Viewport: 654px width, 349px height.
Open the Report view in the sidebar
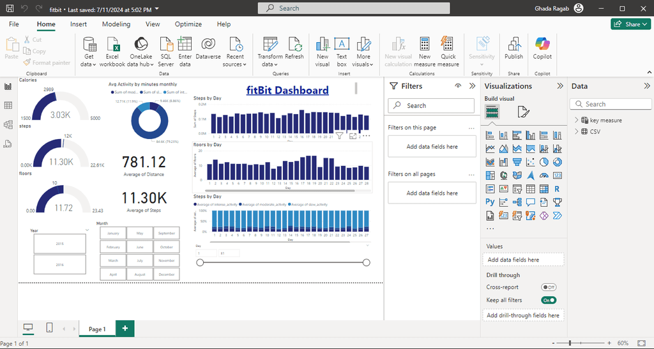click(x=8, y=87)
